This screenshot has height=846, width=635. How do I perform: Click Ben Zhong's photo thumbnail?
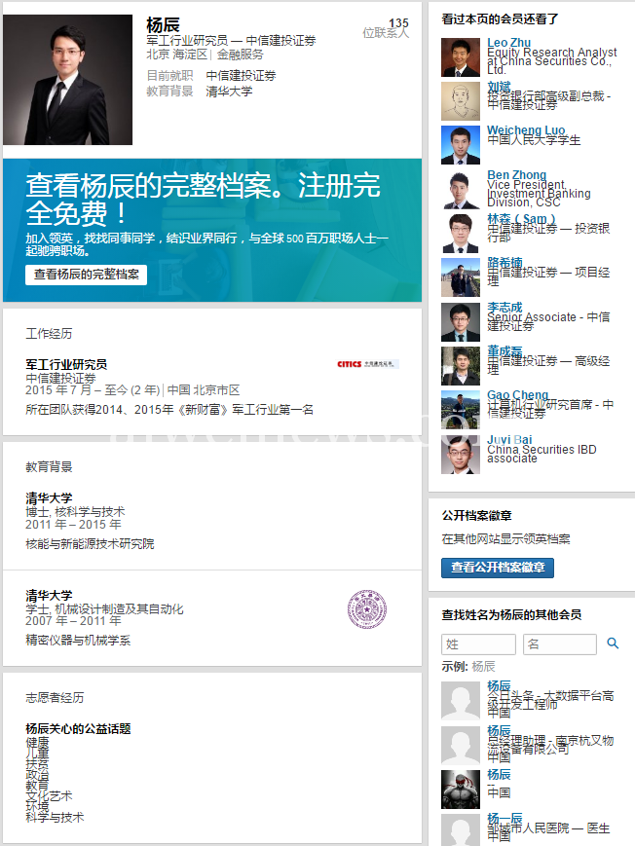[461, 190]
